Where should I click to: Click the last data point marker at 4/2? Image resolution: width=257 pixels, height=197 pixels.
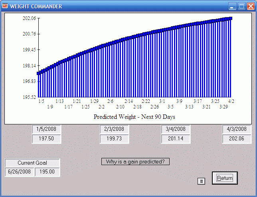(x=230, y=18)
